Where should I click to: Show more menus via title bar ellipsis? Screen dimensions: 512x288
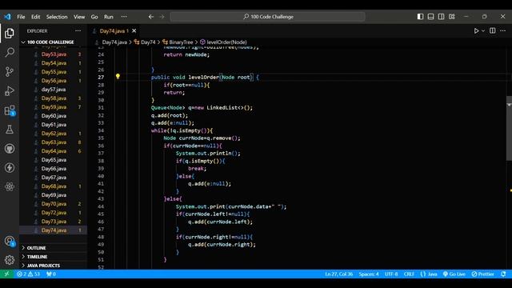124,17
